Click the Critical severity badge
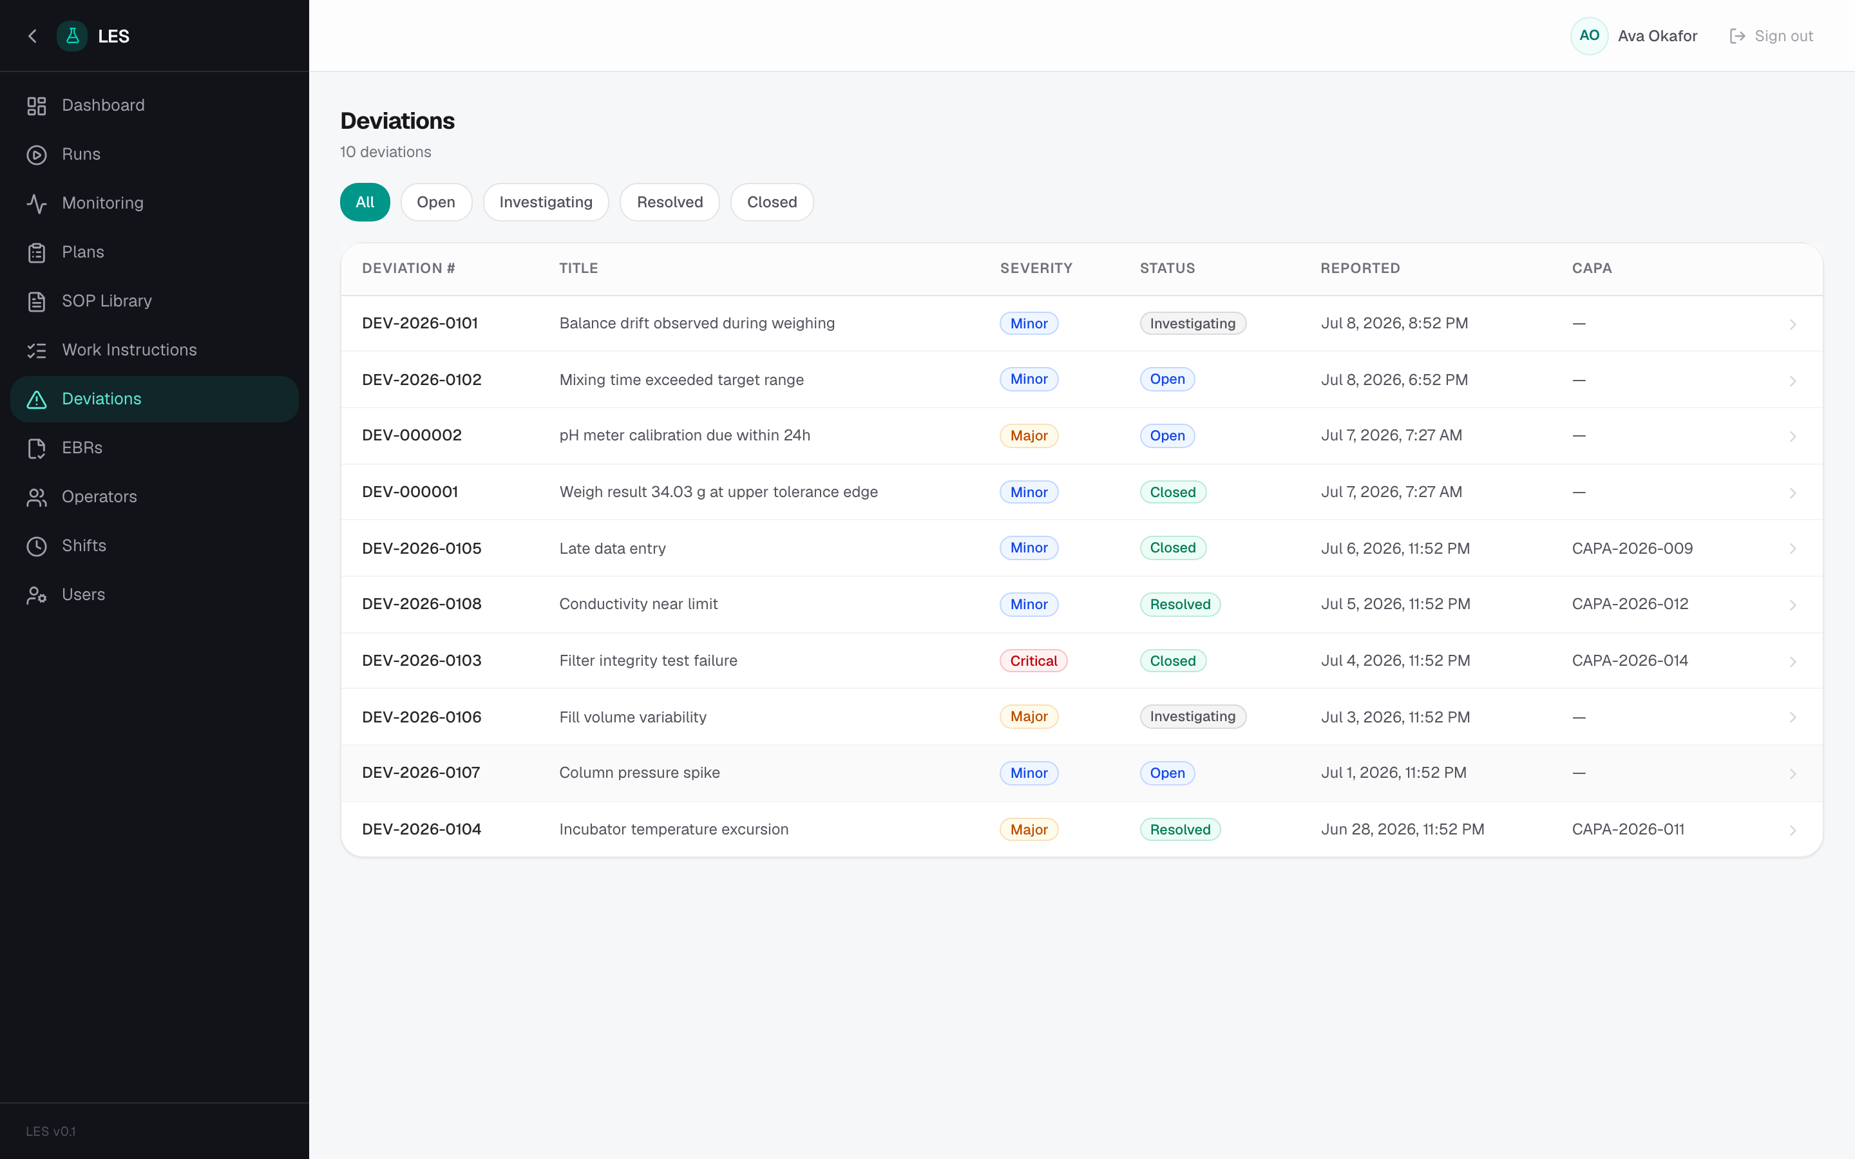Viewport: 1855px width, 1159px height. coord(1033,661)
